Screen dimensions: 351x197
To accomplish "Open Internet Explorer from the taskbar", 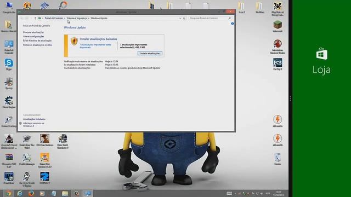I will coord(20,193).
